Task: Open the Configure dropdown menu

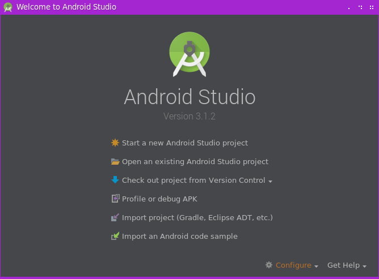Action: pyautogui.click(x=293, y=265)
